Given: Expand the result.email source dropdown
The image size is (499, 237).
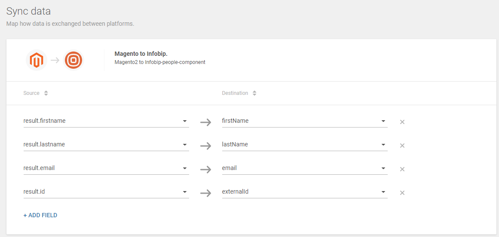Looking at the screenshot, I should (184, 168).
